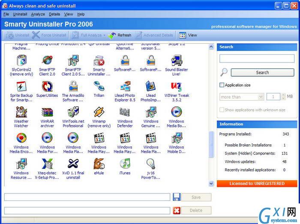Open the File menu
300x224 pixels.
coord(6,14)
